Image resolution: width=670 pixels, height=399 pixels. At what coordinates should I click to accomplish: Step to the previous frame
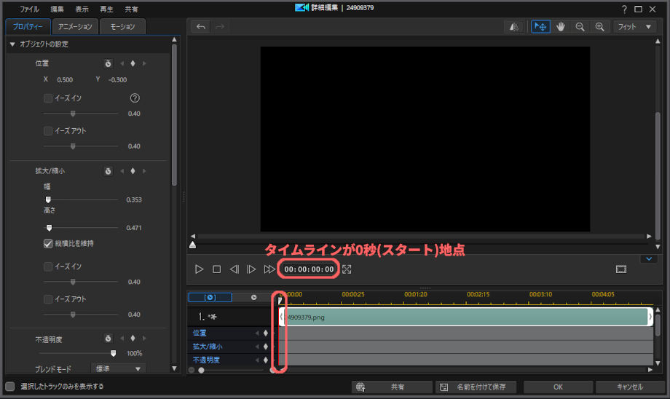[234, 269]
